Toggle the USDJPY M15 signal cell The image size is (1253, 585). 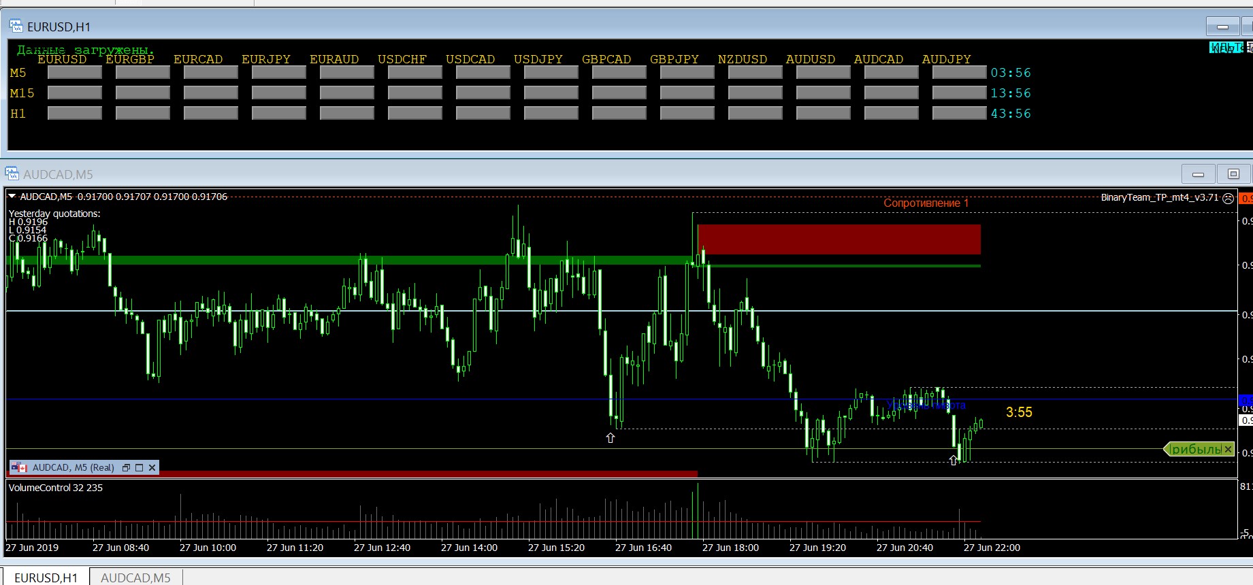click(x=551, y=93)
